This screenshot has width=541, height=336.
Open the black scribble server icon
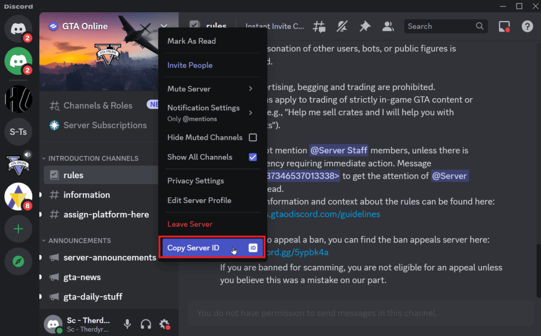(x=18, y=99)
